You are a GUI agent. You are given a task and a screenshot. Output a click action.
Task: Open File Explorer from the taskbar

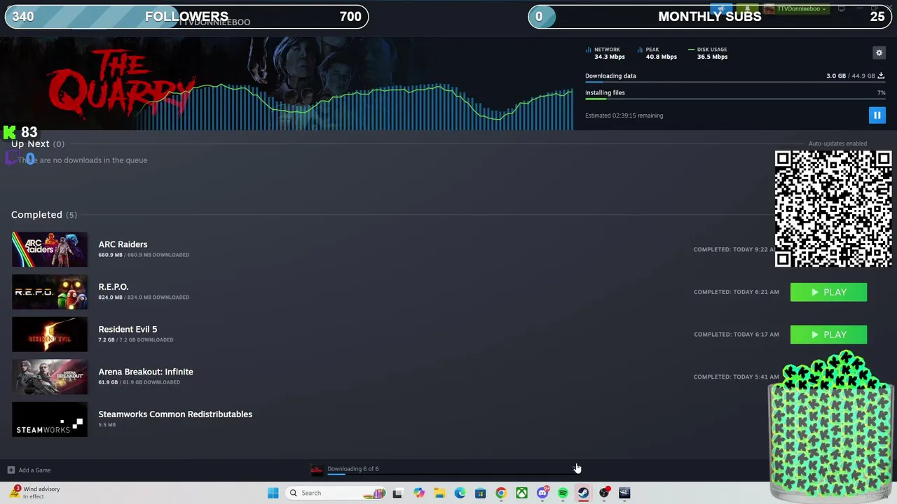click(439, 493)
